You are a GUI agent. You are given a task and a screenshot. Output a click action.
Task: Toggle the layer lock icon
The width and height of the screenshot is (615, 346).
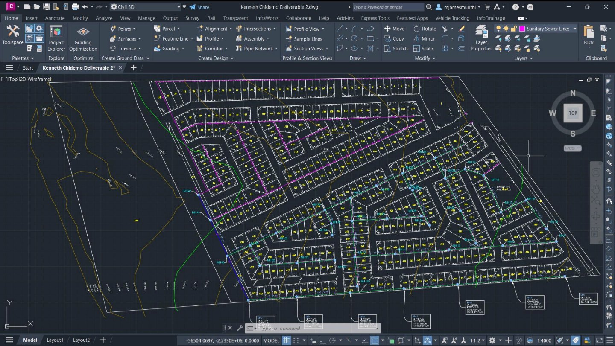[x=514, y=29]
